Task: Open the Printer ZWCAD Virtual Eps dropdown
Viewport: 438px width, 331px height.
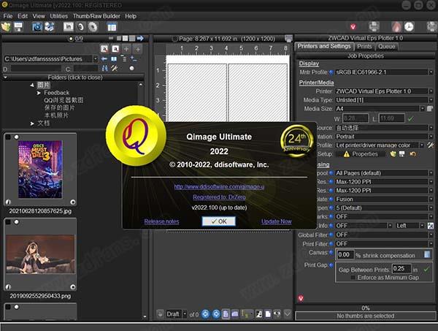Action: [x=431, y=91]
